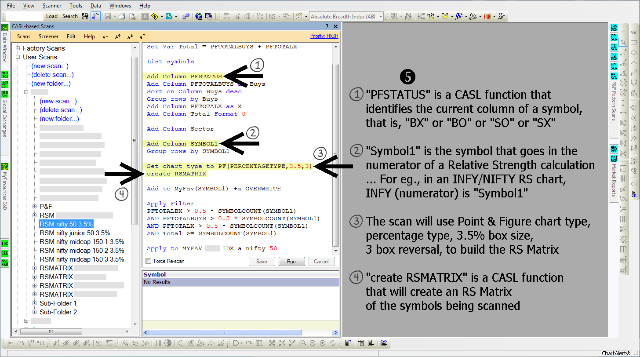This screenshot has width=640, height=357.
Task: Click the scan tree vertical scrollbar thumb
Action: 135,141
